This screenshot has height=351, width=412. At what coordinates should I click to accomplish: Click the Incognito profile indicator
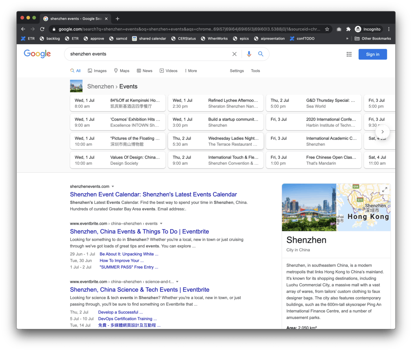coord(368,29)
